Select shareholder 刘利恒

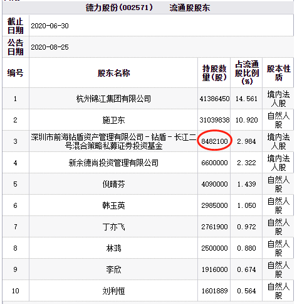tap(113, 291)
